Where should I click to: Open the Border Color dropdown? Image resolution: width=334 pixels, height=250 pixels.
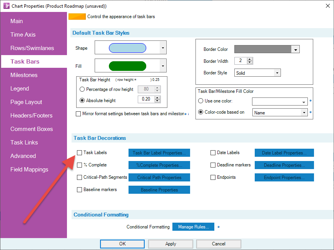click(296, 49)
